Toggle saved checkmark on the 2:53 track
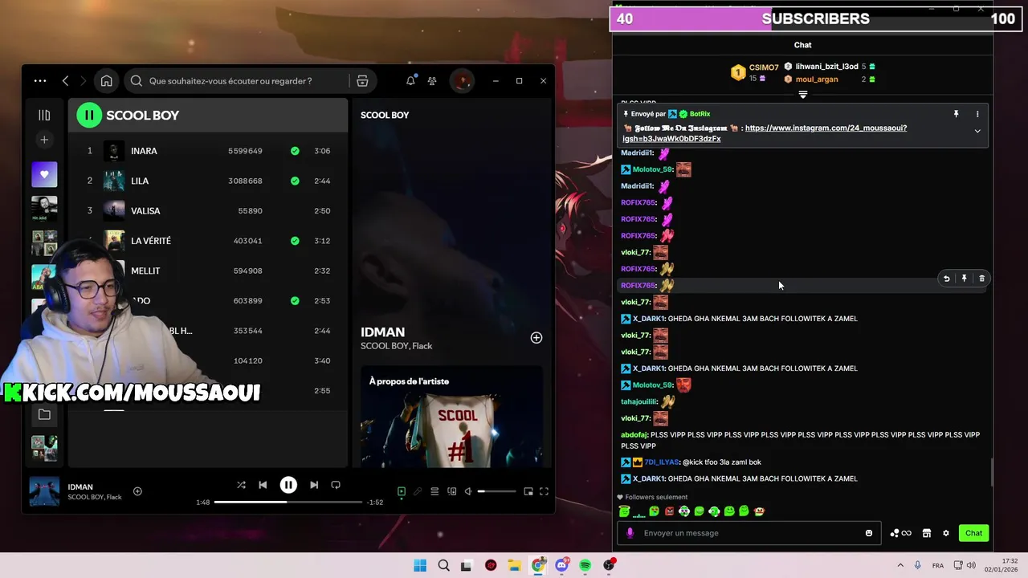The height and width of the screenshot is (578, 1028). [295, 301]
